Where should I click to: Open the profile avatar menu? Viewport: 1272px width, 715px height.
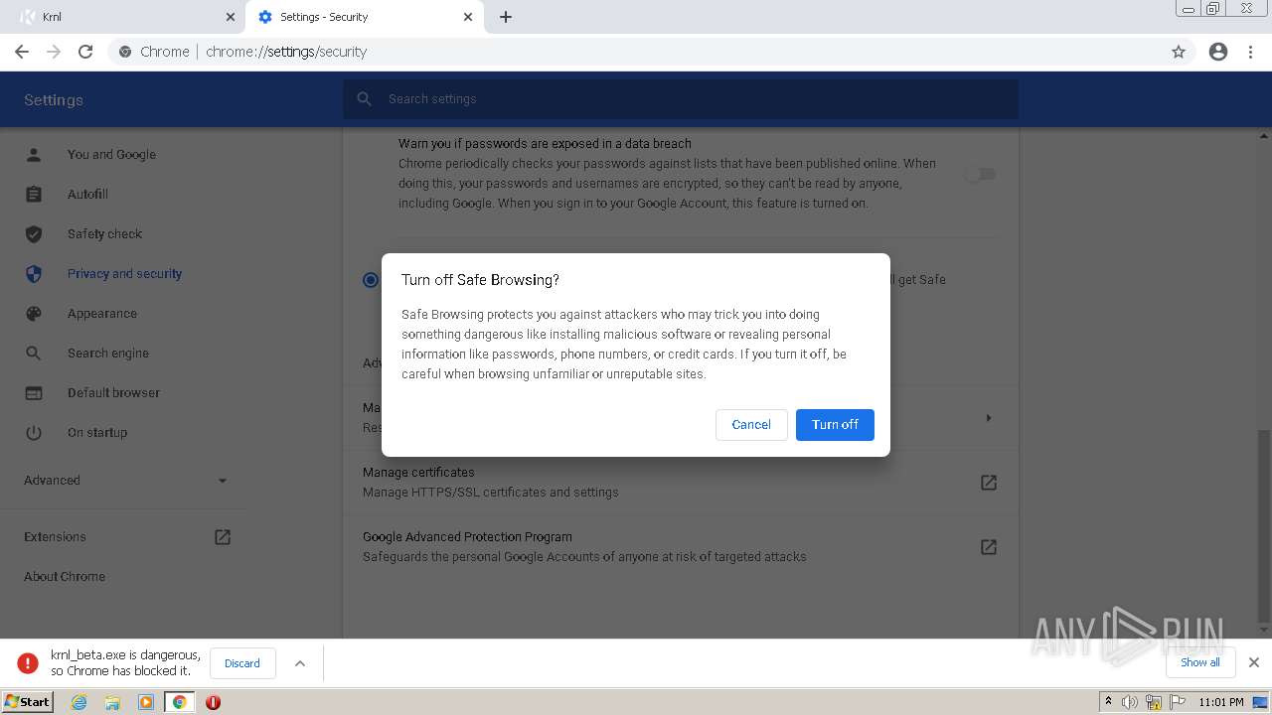[x=1218, y=52]
